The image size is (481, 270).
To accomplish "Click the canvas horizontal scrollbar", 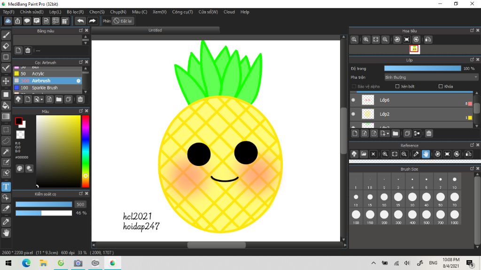I will pos(217,245).
